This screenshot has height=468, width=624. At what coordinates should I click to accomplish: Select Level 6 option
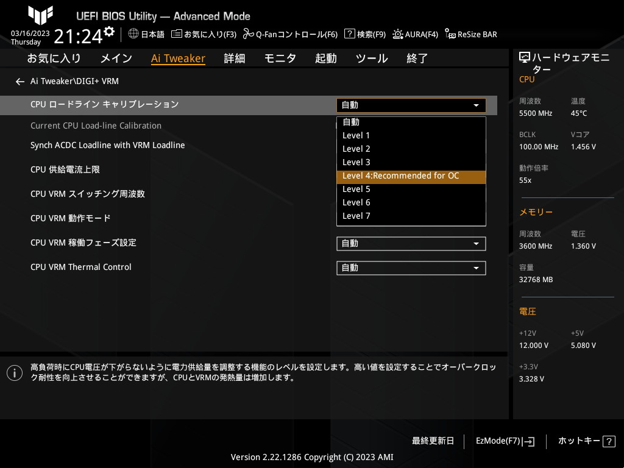click(x=411, y=202)
